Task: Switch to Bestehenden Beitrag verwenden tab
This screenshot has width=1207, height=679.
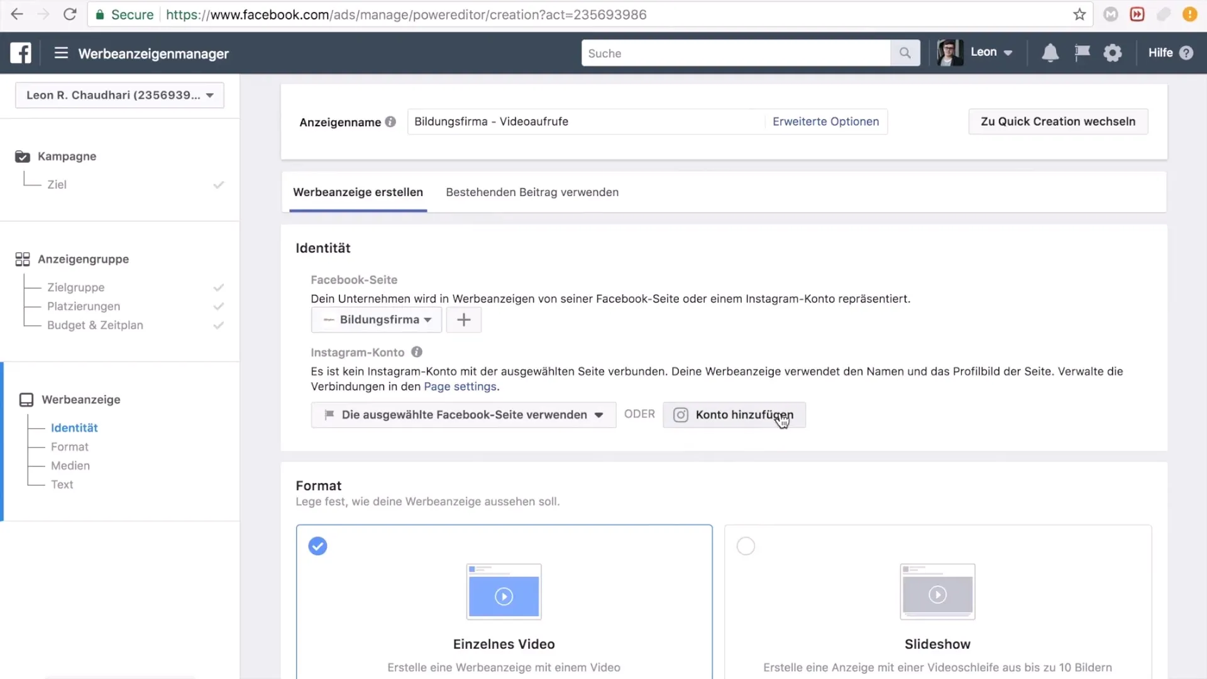Action: pyautogui.click(x=532, y=192)
